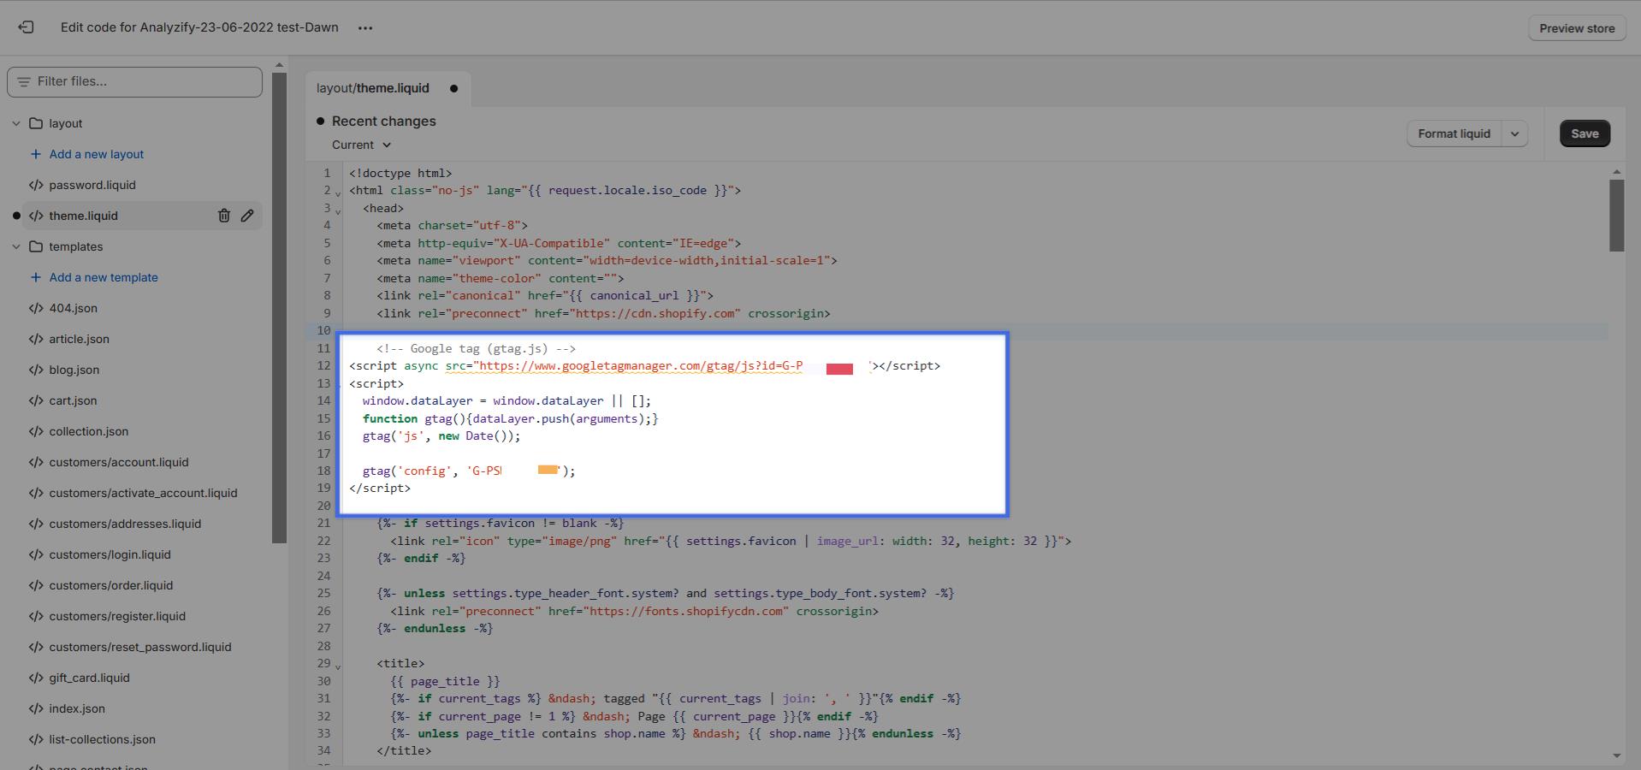Open collection.json template file

[x=88, y=431]
